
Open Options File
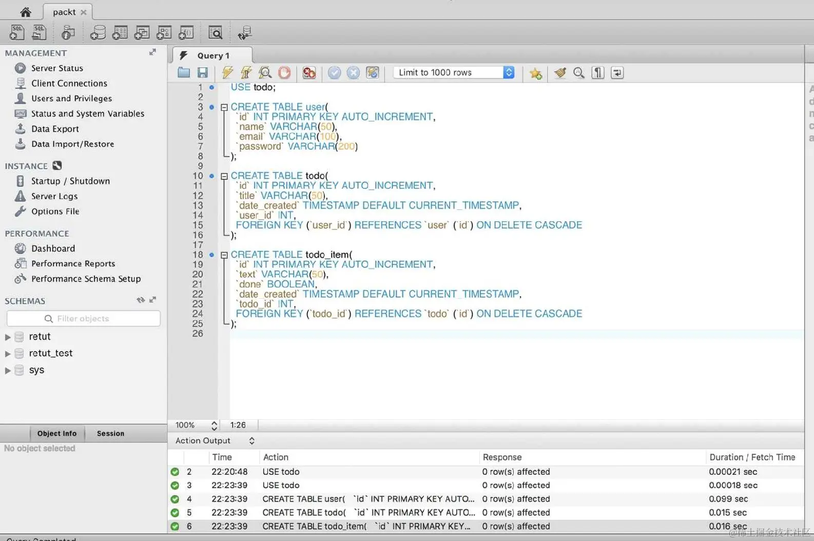click(55, 211)
